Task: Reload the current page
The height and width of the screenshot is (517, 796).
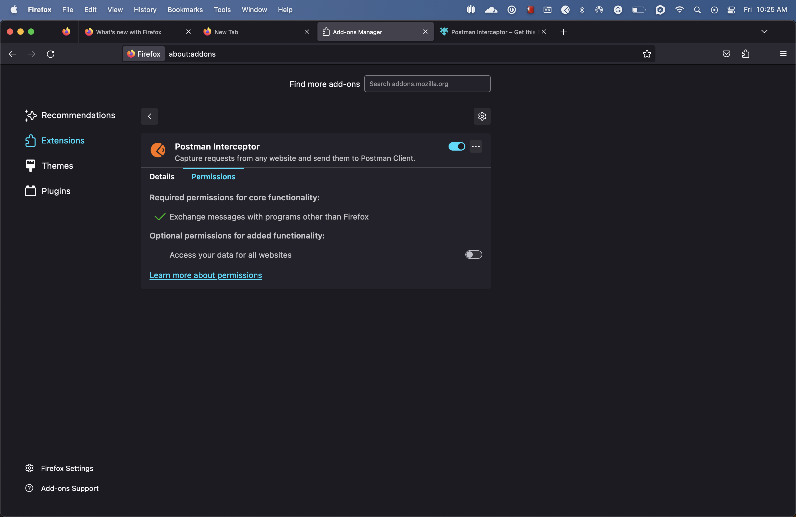Action: [x=50, y=54]
